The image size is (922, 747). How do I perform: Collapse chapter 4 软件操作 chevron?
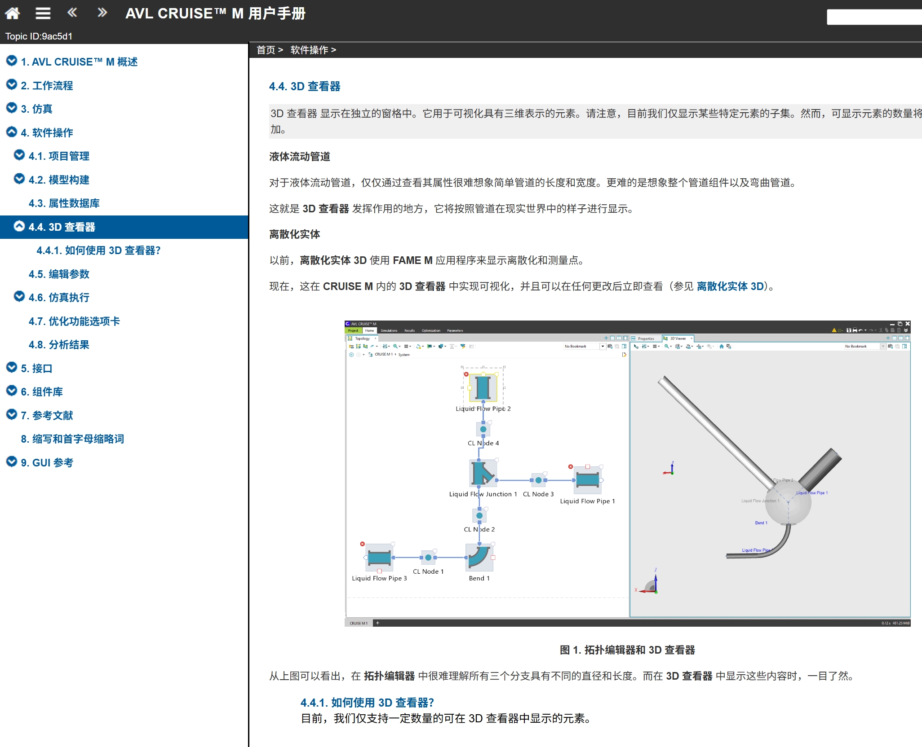click(12, 132)
